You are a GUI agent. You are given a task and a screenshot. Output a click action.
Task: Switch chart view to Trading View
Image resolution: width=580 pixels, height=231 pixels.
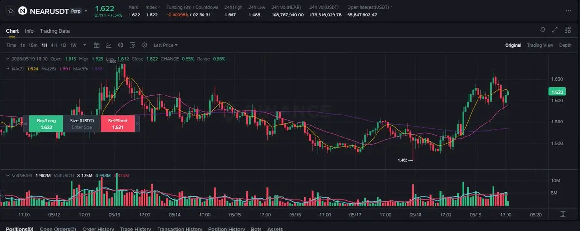pos(540,45)
